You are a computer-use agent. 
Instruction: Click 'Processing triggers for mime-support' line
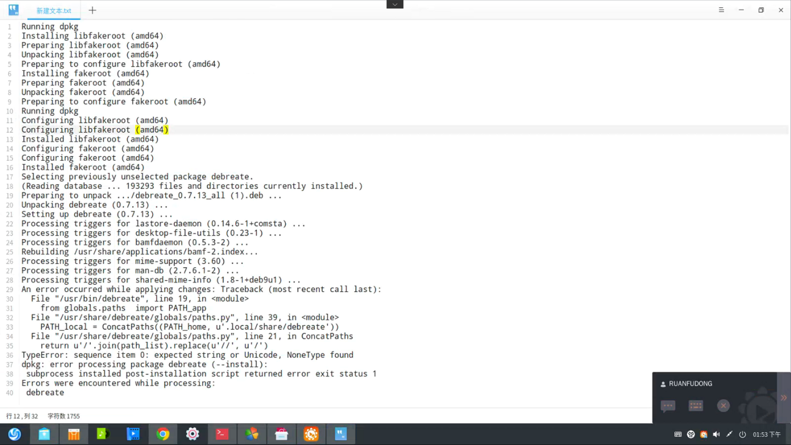pyautogui.click(x=133, y=261)
